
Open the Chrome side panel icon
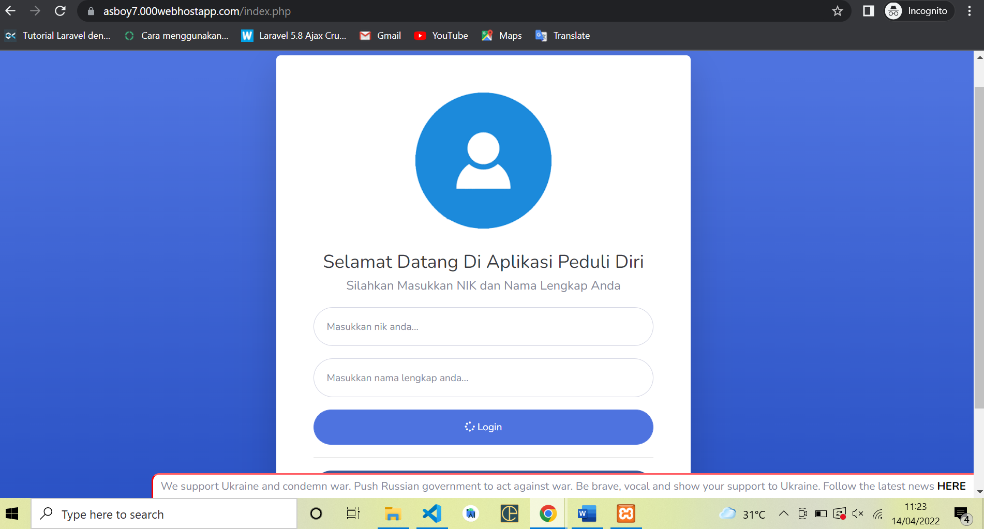868,11
